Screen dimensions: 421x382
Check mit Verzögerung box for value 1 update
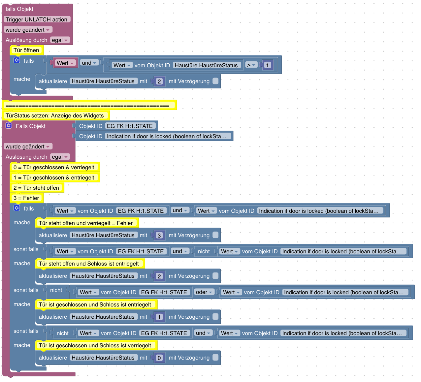tap(215, 316)
